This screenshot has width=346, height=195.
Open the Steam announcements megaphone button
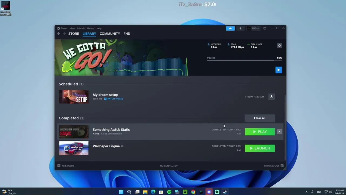click(x=230, y=28)
